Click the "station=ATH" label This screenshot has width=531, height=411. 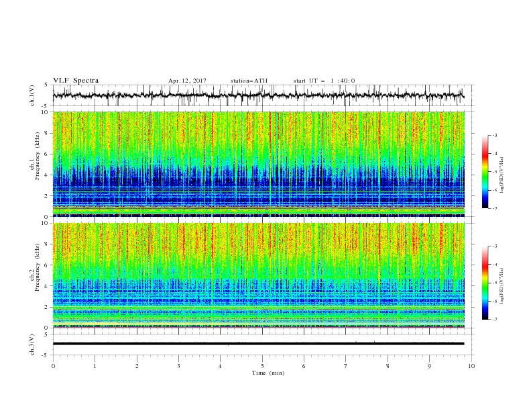249,81
